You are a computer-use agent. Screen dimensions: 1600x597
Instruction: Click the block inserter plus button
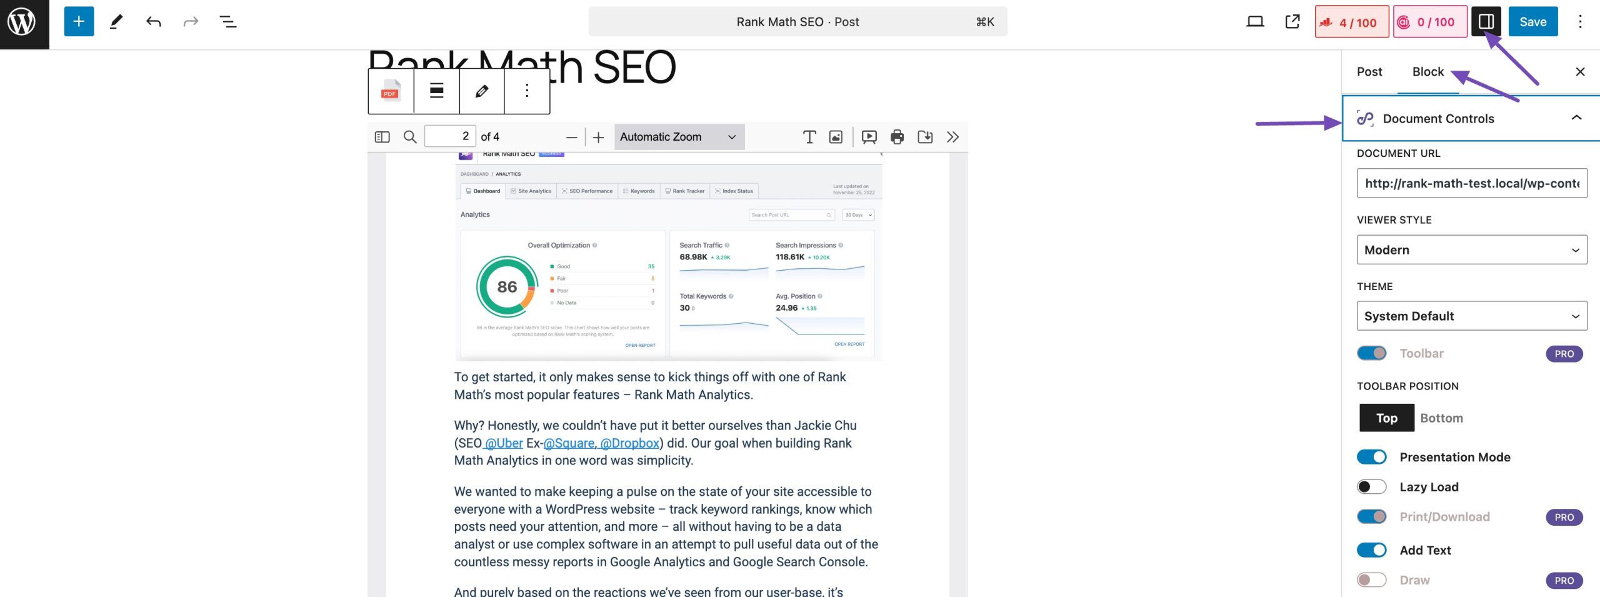point(79,22)
